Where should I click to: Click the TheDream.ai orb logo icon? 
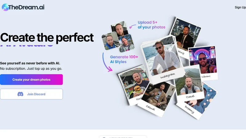coord(5,7)
